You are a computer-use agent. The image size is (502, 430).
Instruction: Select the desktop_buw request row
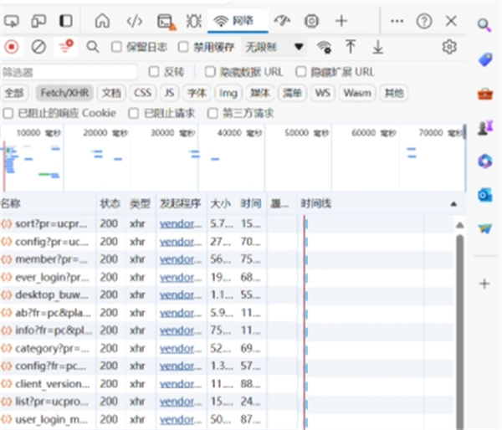click(x=228, y=294)
